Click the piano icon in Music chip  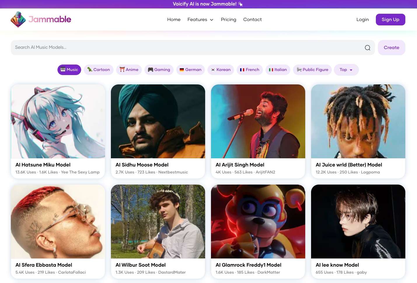click(63, 70)
